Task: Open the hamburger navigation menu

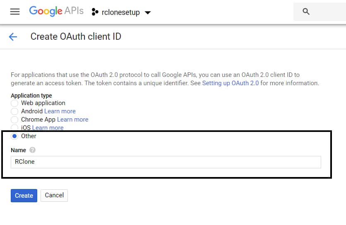Action: [x=15, y=12]
